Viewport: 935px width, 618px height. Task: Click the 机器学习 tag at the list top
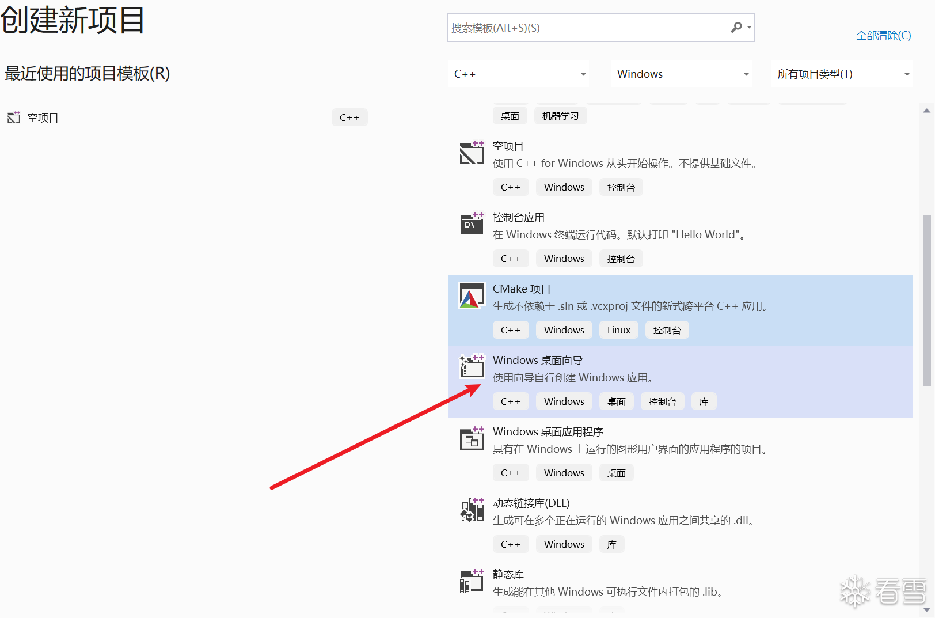pyautogui.click(x=561, y=116)
